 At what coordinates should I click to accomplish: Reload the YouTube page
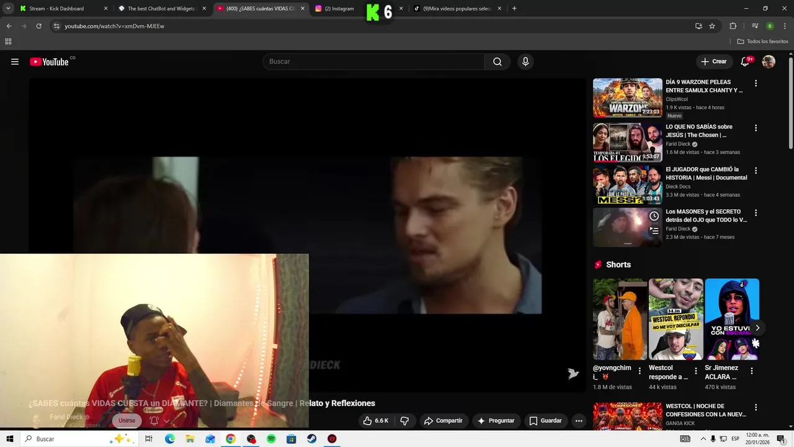point(38,26)
